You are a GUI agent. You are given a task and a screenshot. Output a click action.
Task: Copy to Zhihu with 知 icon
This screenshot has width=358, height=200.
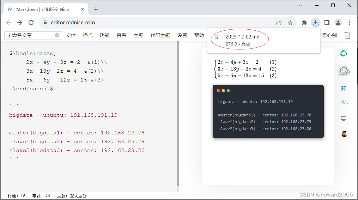click(344, 88)
